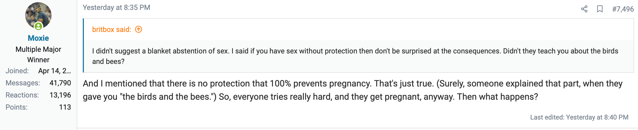638x130 pixels.
Task: Click the 13,196 reactions count
Action: point(60,95)
